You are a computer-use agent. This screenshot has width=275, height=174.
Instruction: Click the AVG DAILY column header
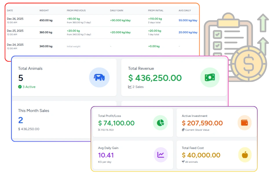click(x=185, y=10)
